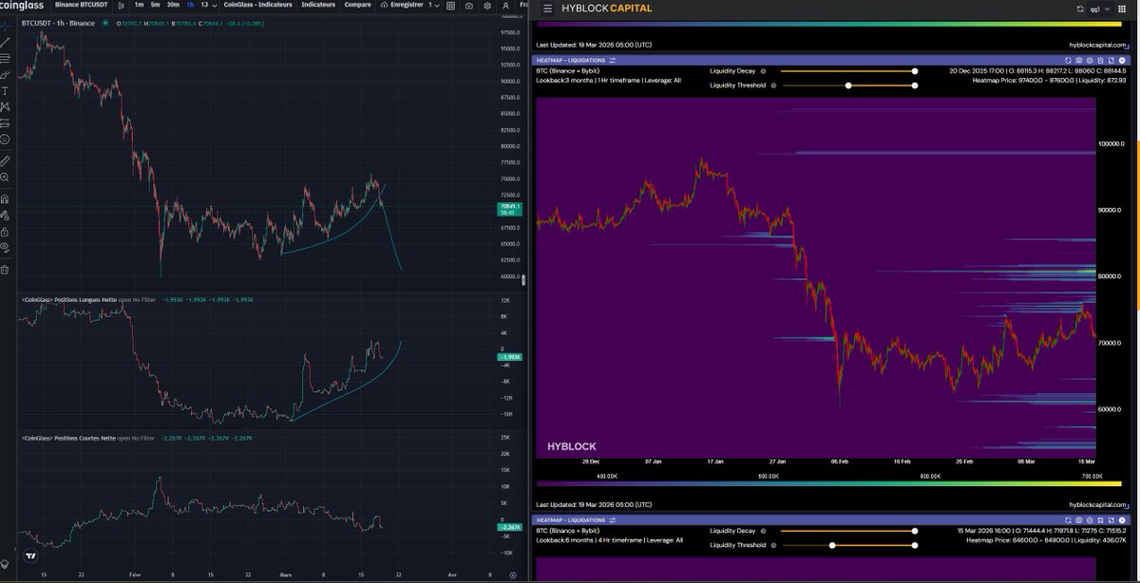The width and height of the screenshot is (1140, 583).
Task: Open CoinGlass - Indicateurs menu
Action: point(258,6)
